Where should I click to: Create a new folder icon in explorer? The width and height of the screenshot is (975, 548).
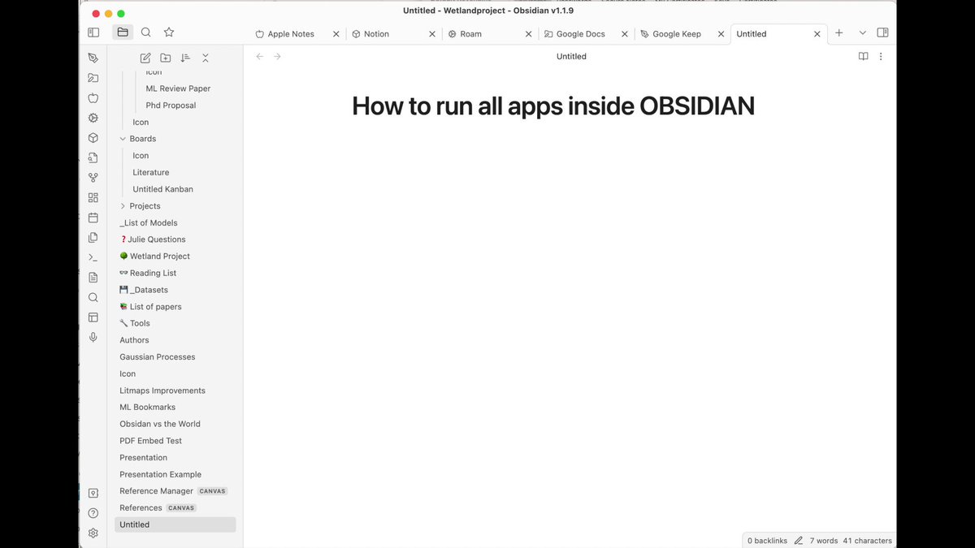tap(166, 58)
